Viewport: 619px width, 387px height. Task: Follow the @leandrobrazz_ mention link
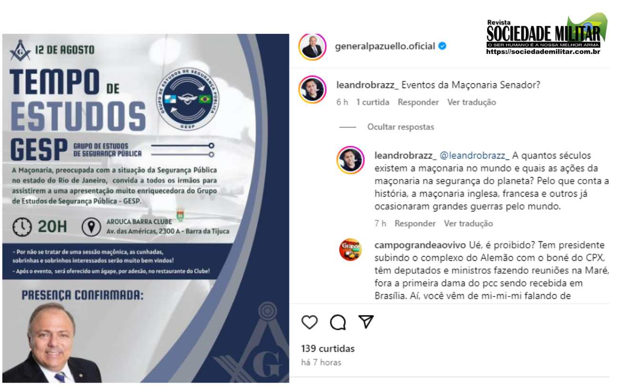[475, 156]
